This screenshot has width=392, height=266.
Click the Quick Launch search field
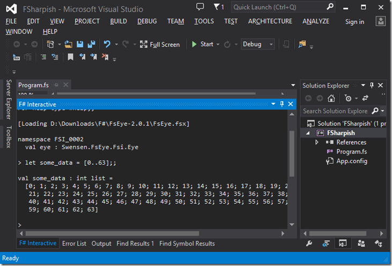click(279, 7)
